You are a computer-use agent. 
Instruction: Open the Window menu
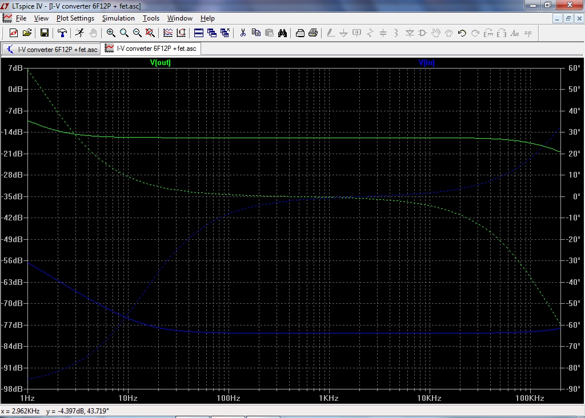click(x=180, y=18)
